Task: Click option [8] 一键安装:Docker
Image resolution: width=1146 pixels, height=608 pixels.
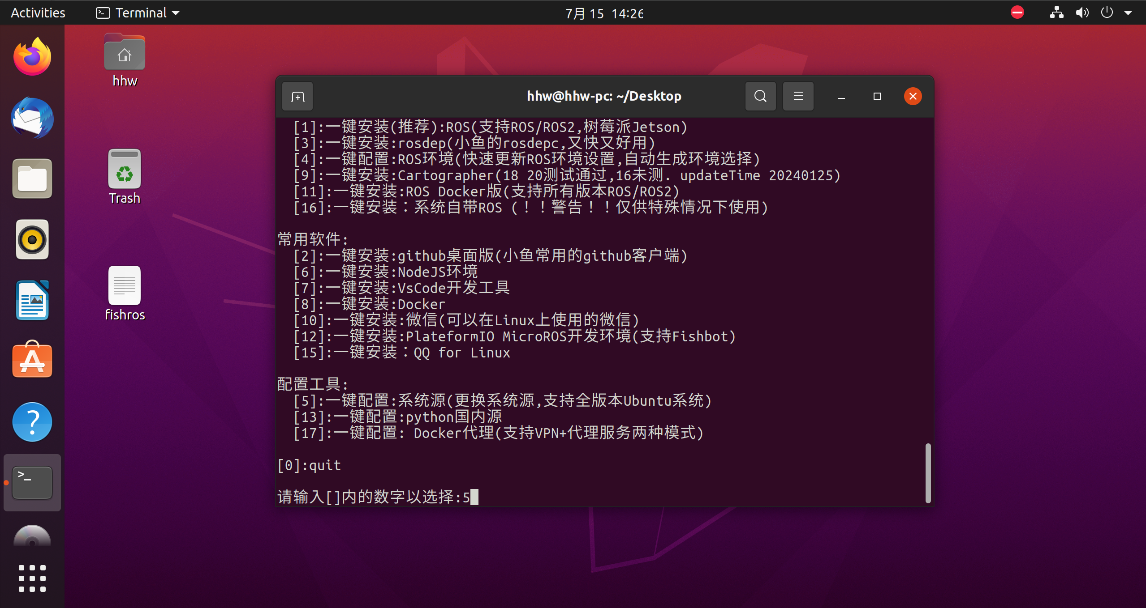Action: 370,304
